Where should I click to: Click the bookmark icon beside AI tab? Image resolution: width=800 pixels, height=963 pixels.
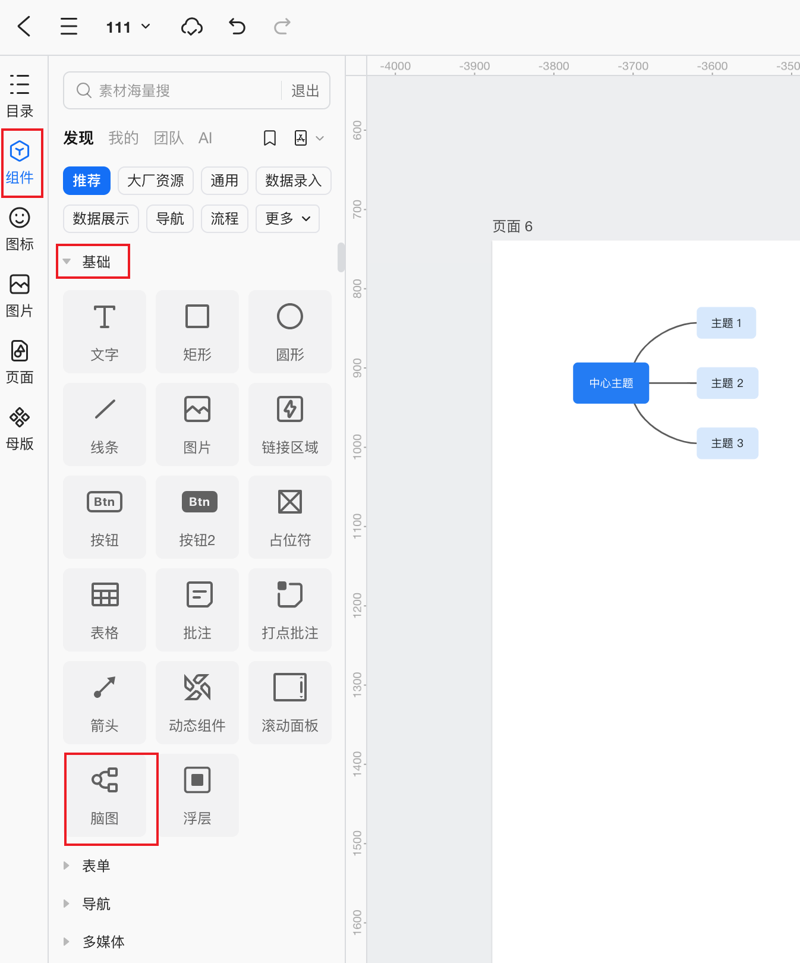[270, 139]
